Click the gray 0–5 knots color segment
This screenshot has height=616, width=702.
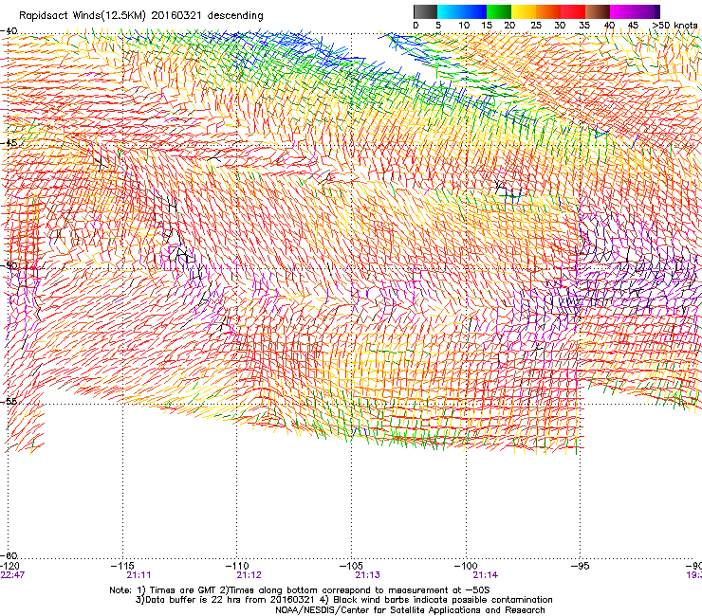425,11
